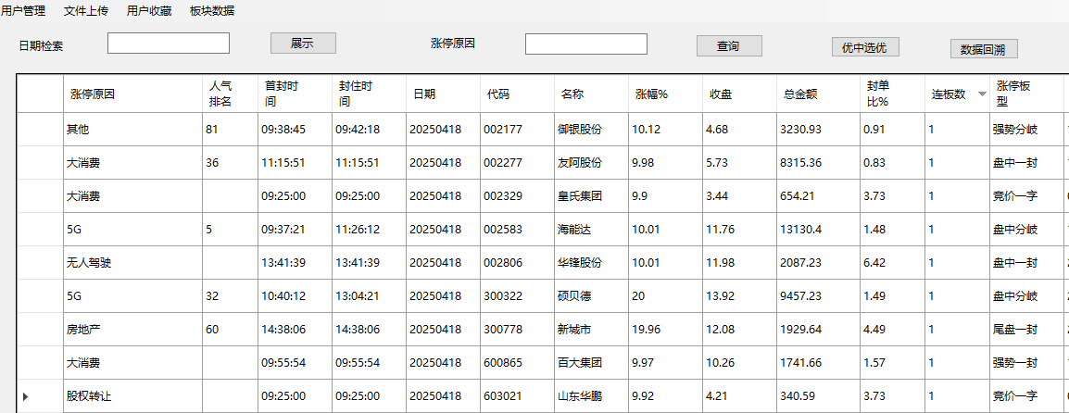Select the code cell 300322
Viewport: 1069px width, 413px height.
pos(517,295)
